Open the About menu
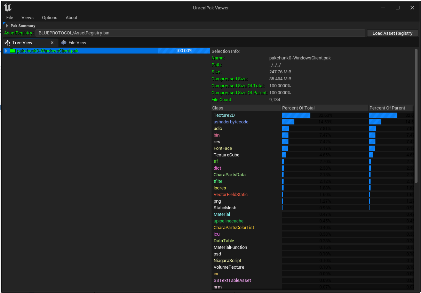 coord(71,17)
